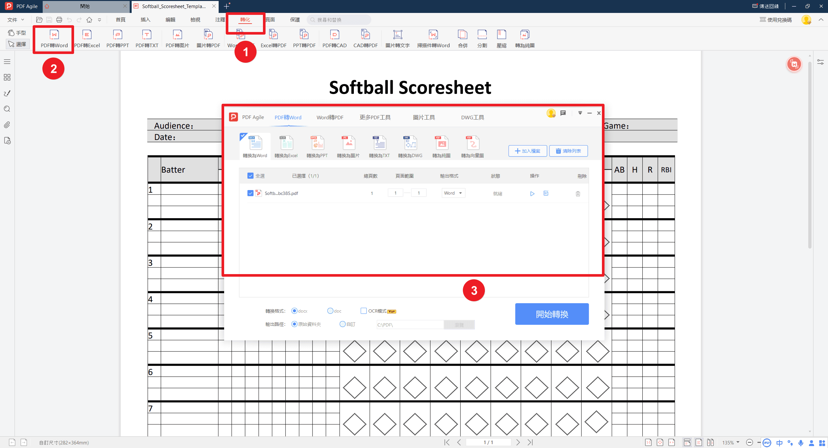Switch to Word轉PDF tab in dialog

click(x=330, y=117)
